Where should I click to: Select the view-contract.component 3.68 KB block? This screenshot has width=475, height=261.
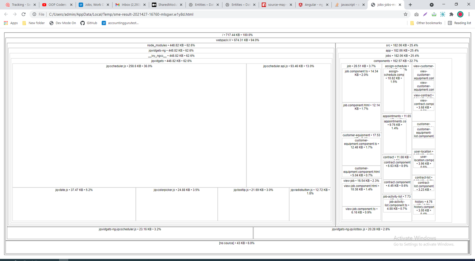(424, 104)
